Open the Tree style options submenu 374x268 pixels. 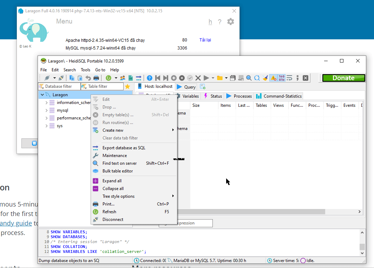point(134,196)
